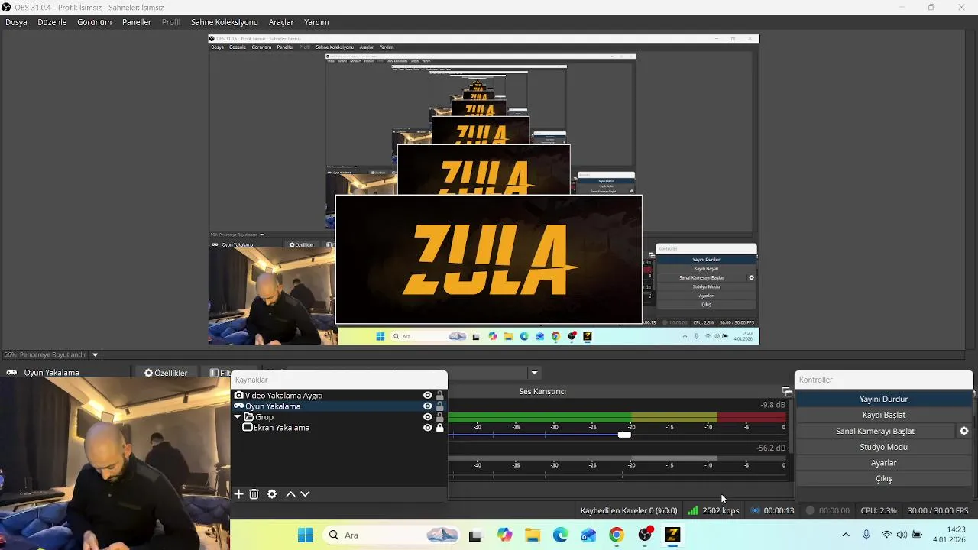
Task: Hide the Grup source via its eye icon
Action: (428, 417)
